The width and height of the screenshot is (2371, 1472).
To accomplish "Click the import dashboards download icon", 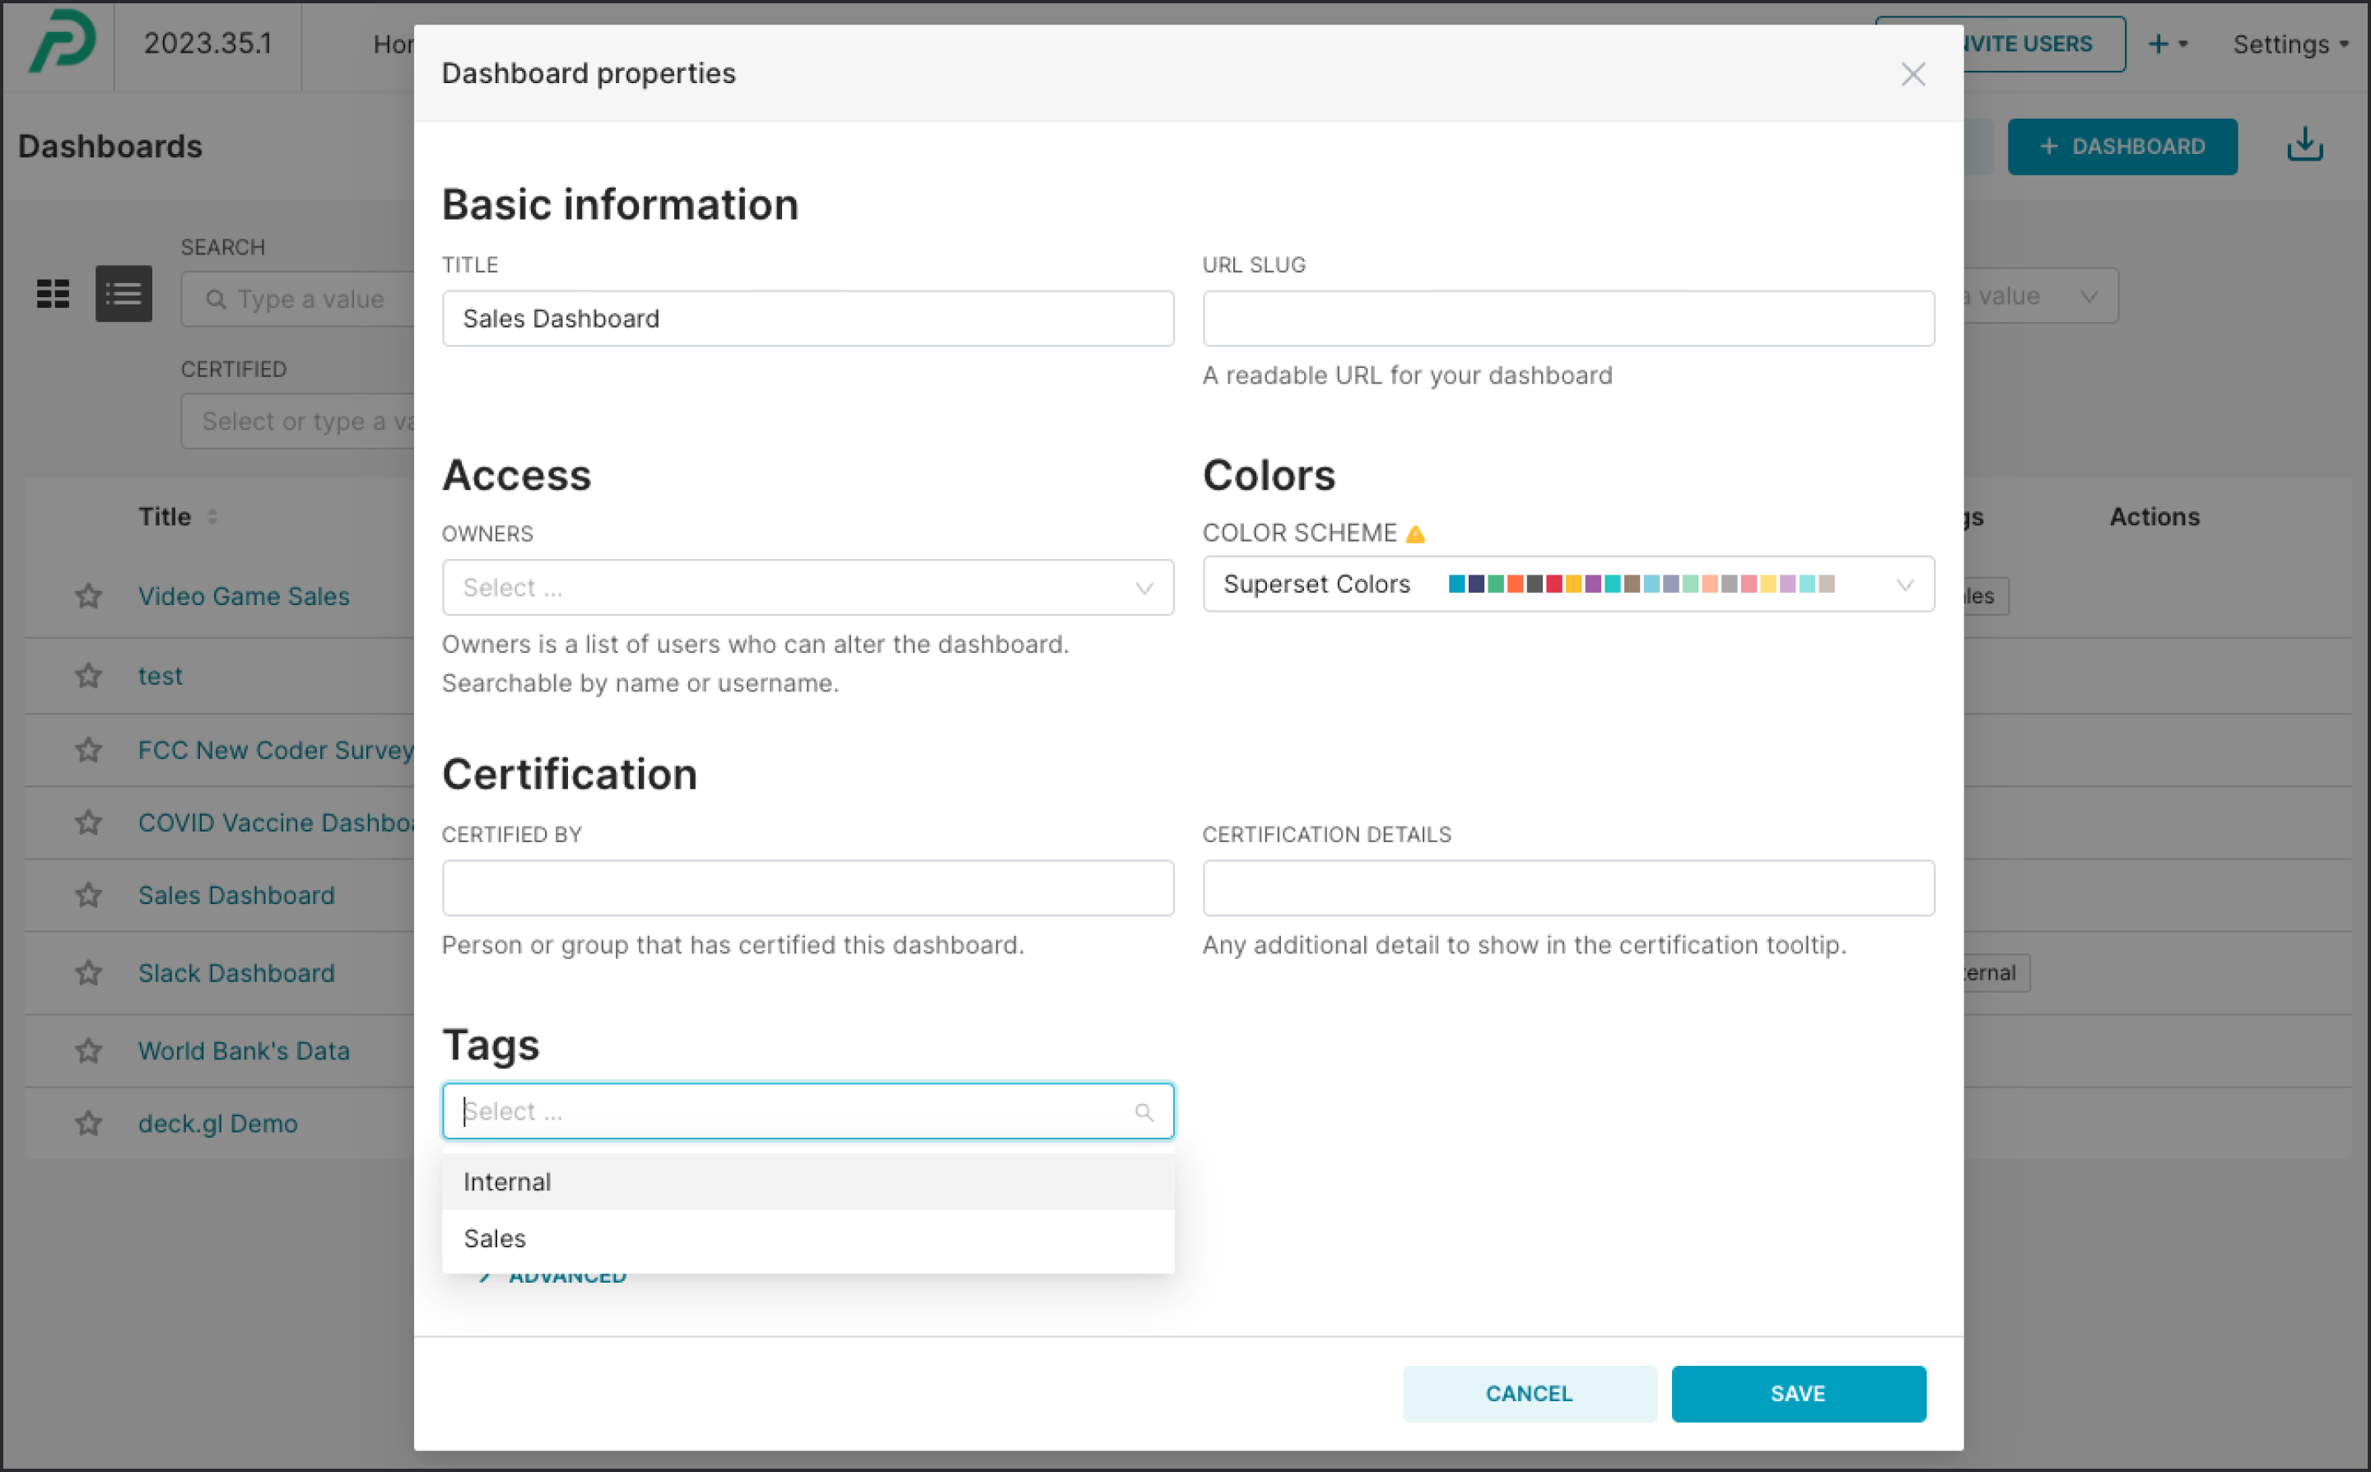I will 2303,146.
